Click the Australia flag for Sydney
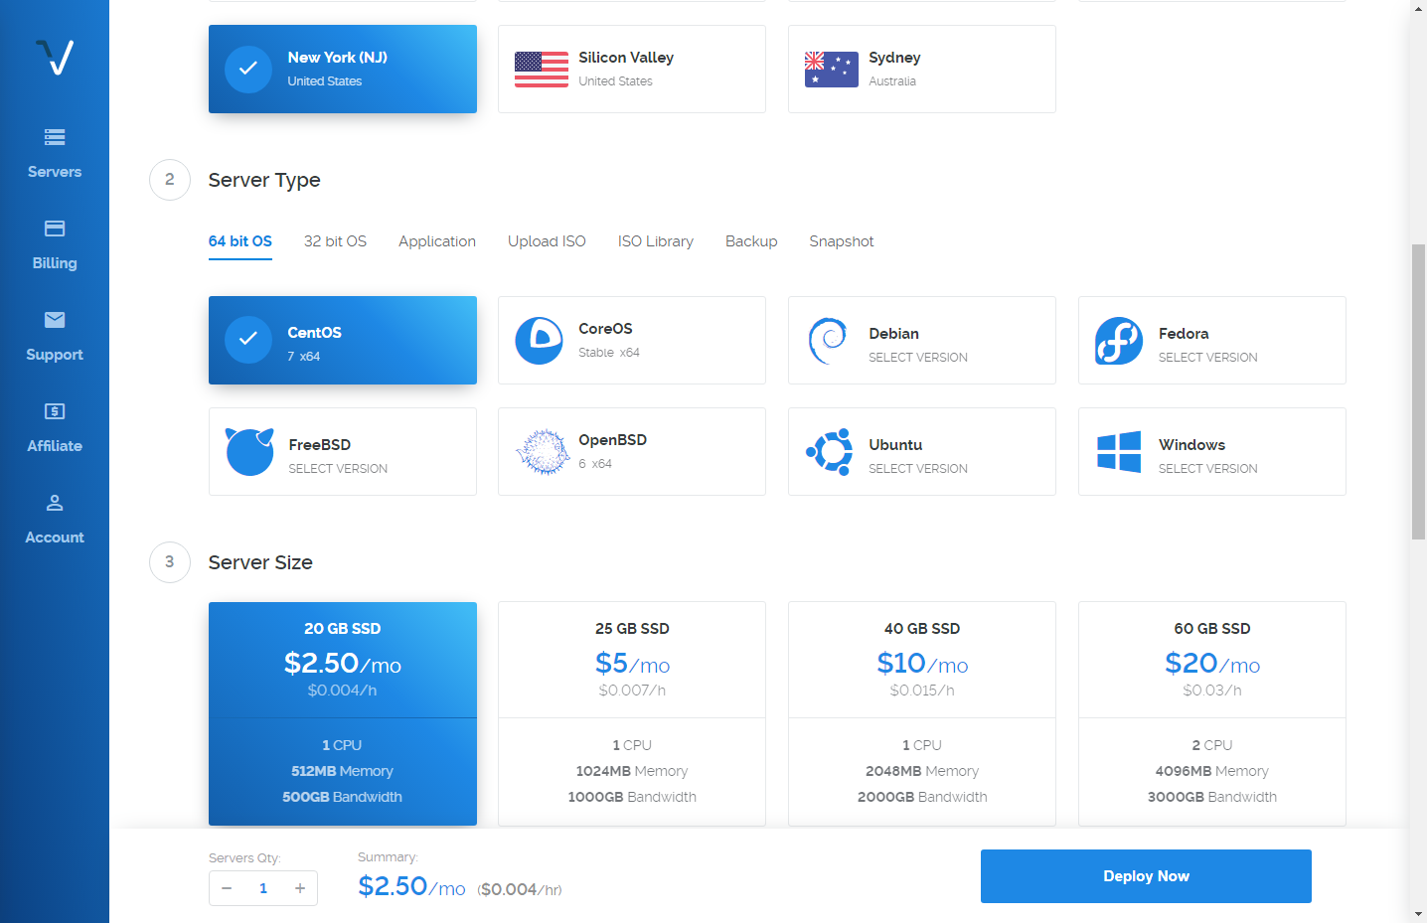The width and height of the screenshot is (1427, 923). coord(832,70)
